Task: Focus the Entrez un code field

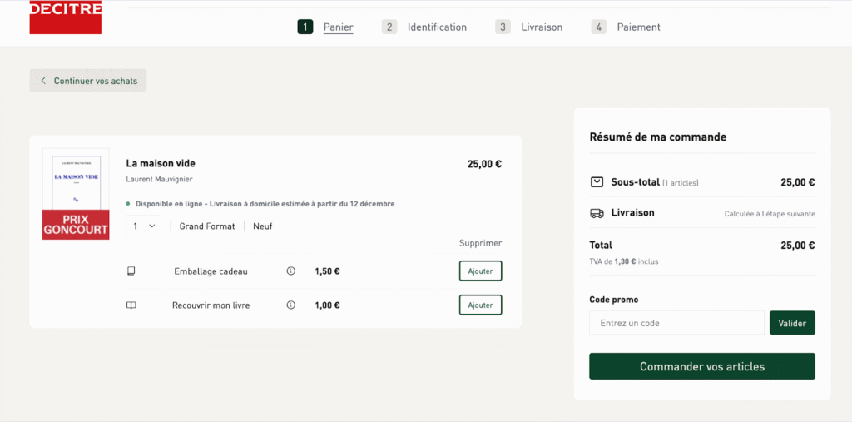Action: (676, 323)
